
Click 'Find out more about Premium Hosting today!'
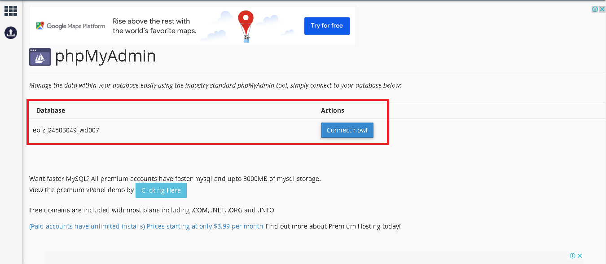coord(333,226)
